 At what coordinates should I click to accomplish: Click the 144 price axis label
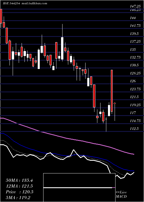click(132, 18)
